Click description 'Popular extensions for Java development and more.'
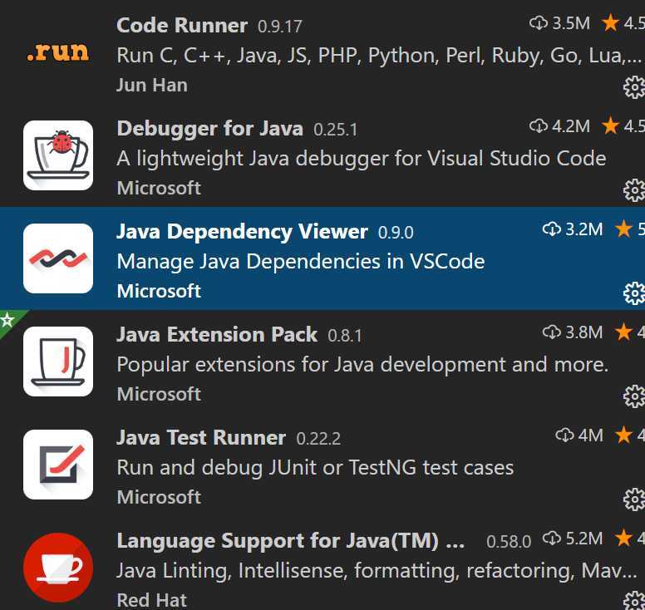The width and height of the screenshot is (645, 610). pos(362,365)
